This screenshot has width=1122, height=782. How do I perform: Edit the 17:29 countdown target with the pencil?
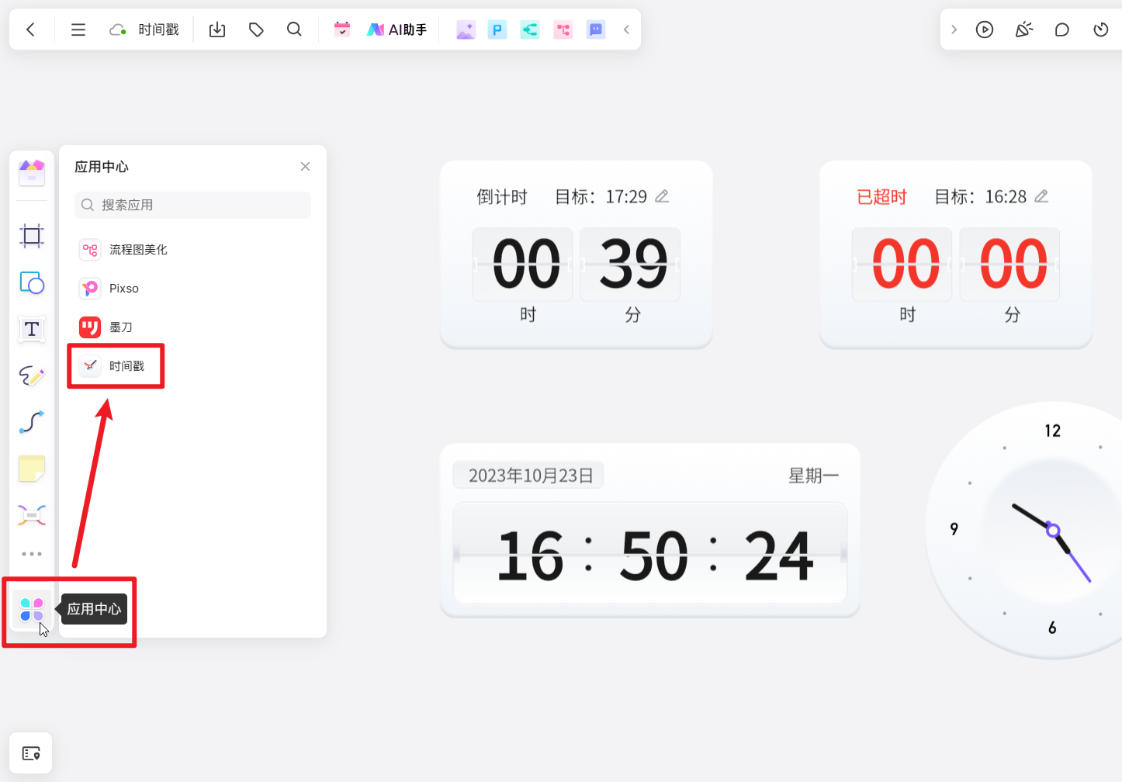pyautogui.click(x=662, y=196)
